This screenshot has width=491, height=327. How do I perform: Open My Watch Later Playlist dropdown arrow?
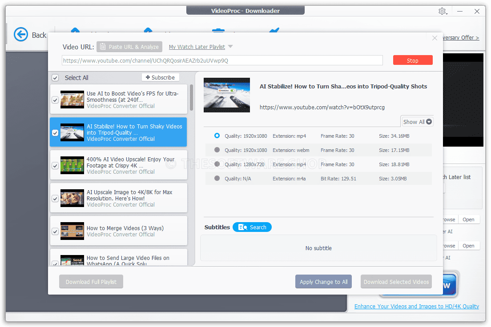(230, 47)
